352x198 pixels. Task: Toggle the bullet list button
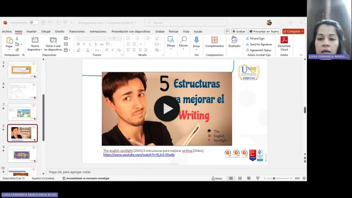[128, 38]
